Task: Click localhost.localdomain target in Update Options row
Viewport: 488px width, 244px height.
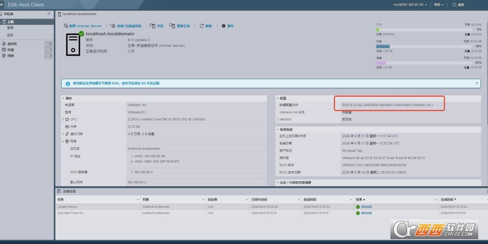Action: pos(156,206)
